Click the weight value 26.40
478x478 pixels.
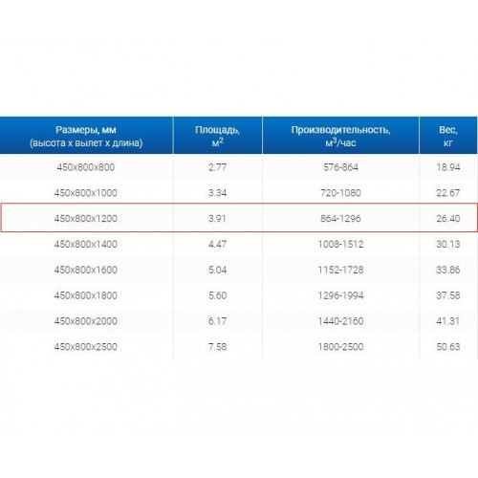click(448, 219)
